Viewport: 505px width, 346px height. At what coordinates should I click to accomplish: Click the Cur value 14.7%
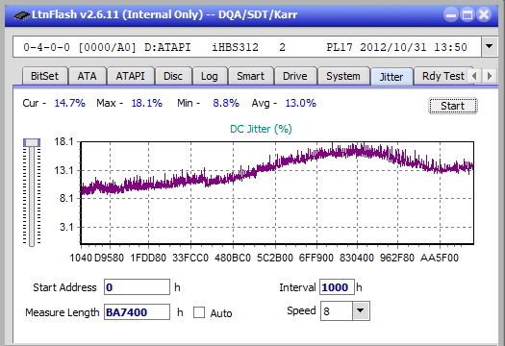tap(69, 103)
